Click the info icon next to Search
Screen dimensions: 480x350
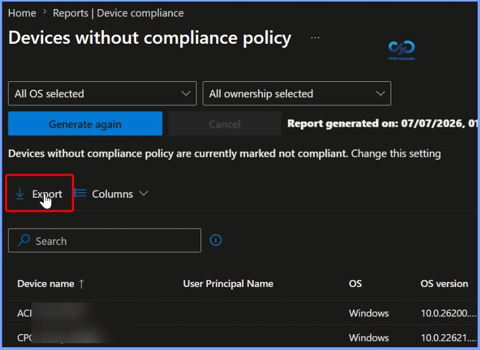click(215, 240)
